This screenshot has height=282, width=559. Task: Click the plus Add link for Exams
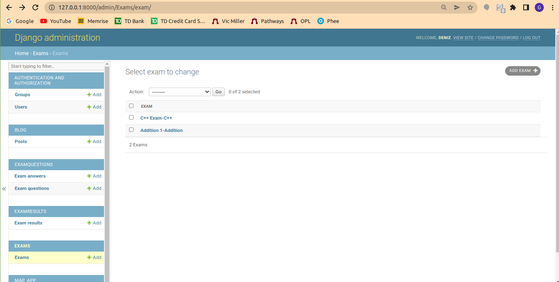[x=94, y=257]
